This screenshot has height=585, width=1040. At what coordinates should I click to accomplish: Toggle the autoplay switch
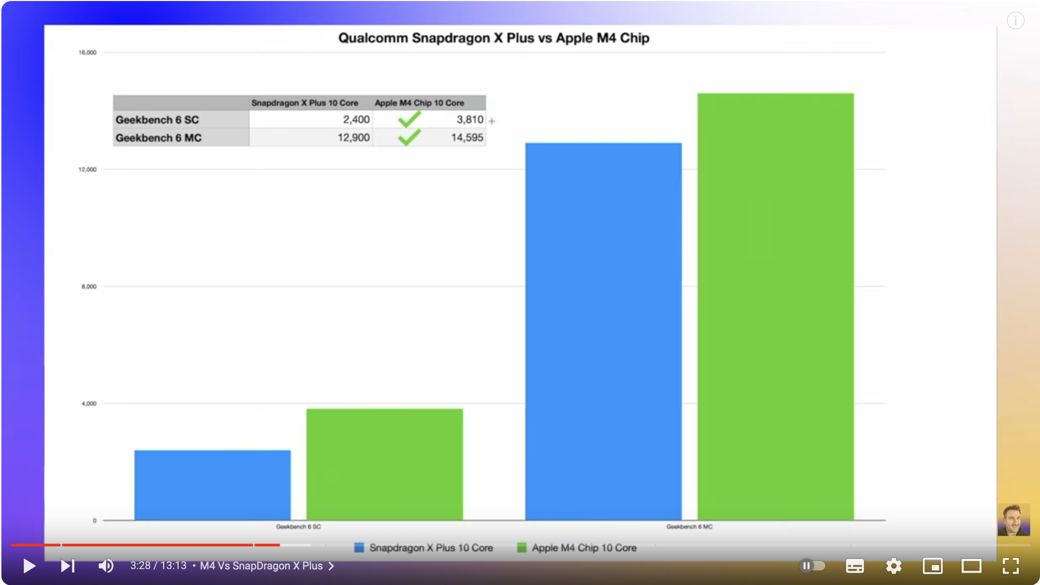(812, 566)
